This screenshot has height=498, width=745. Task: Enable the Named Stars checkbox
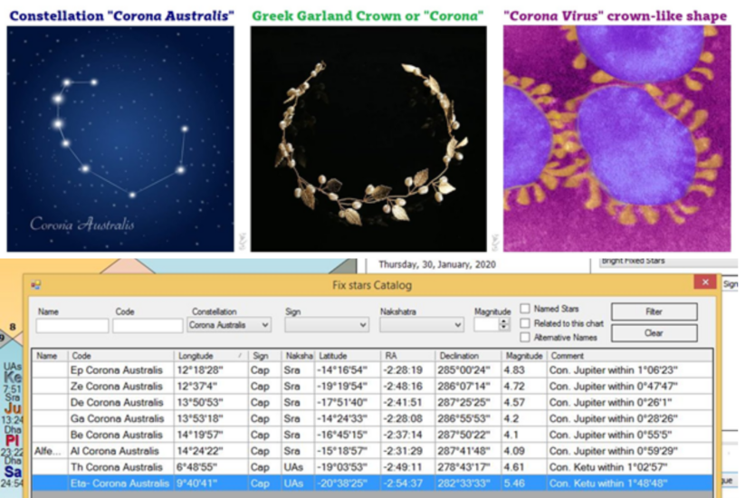click(525, 309)
